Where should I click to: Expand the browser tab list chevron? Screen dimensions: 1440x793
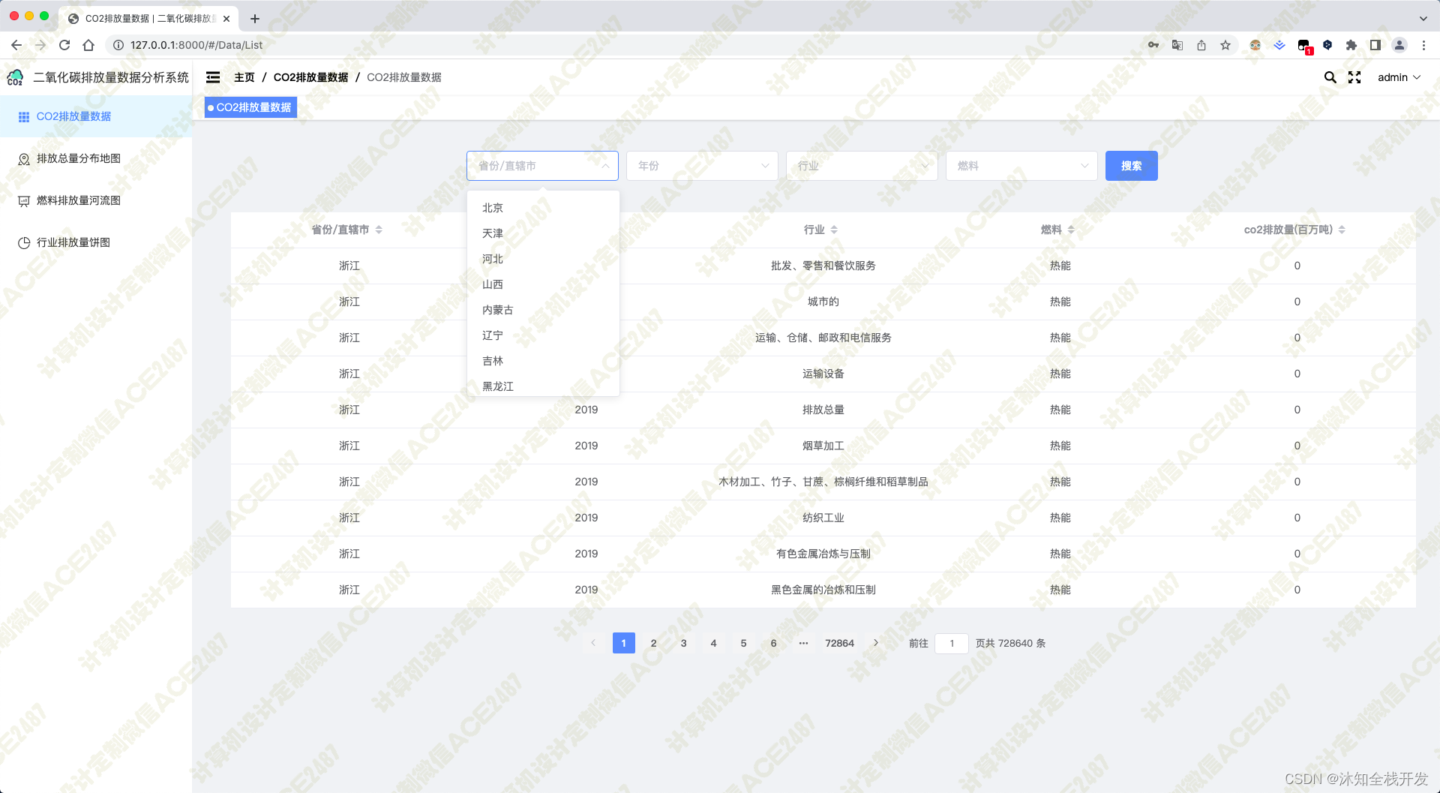coord(1423,18)
